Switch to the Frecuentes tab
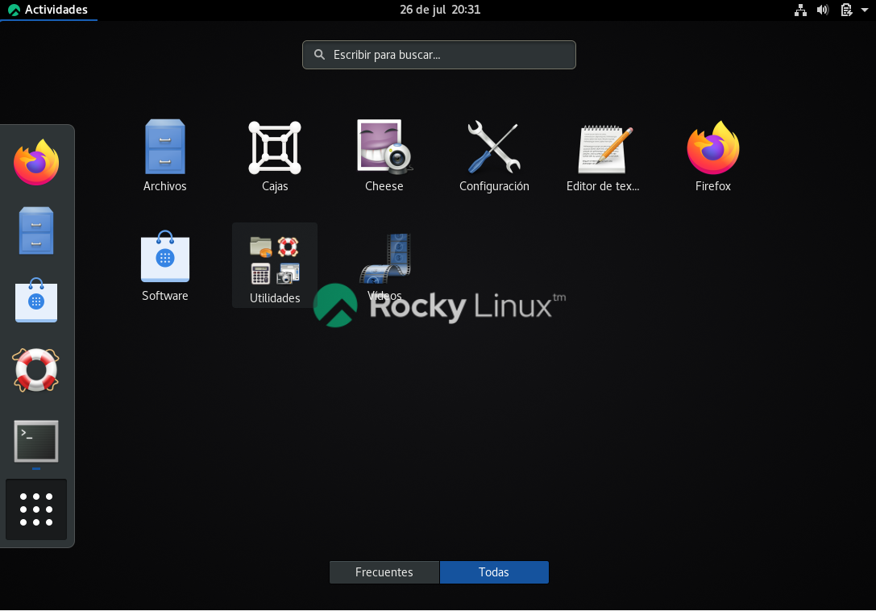876x611 pixels. click(384, 572)
